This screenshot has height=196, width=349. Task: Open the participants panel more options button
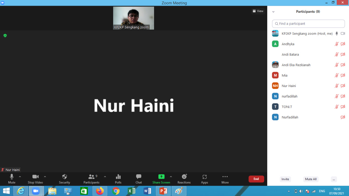(334, 179)
